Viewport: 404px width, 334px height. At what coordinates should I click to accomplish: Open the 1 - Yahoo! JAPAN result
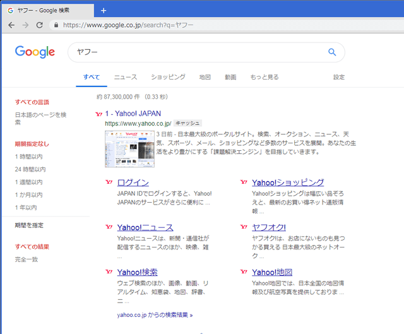click(133, 114)
